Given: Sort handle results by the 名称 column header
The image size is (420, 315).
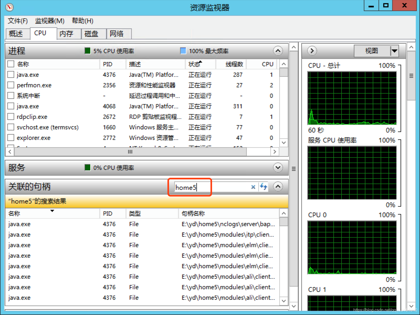Looking at the screenshot, I should click(52, 214).
